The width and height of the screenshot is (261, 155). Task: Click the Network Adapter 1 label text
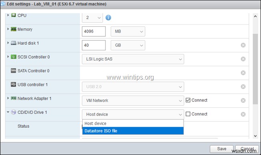point(34,98)
